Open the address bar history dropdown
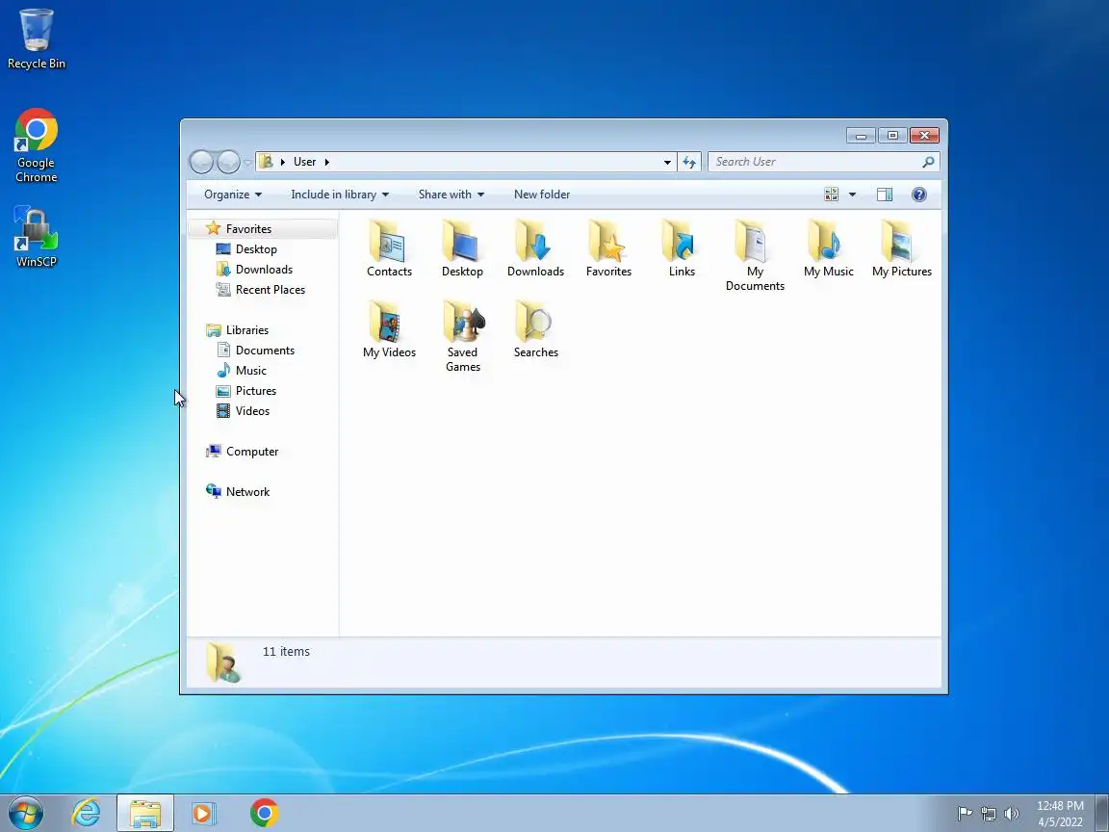 tap(667, 162)
